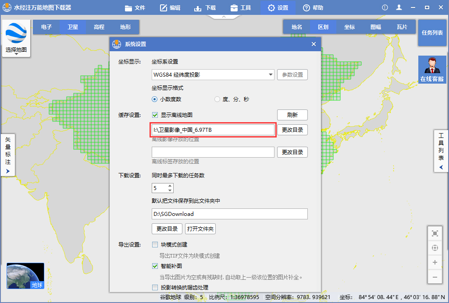The width and height of the screenshot is (449, 303).
Task: Open the 文件 menu
Action: pos(135,7)
